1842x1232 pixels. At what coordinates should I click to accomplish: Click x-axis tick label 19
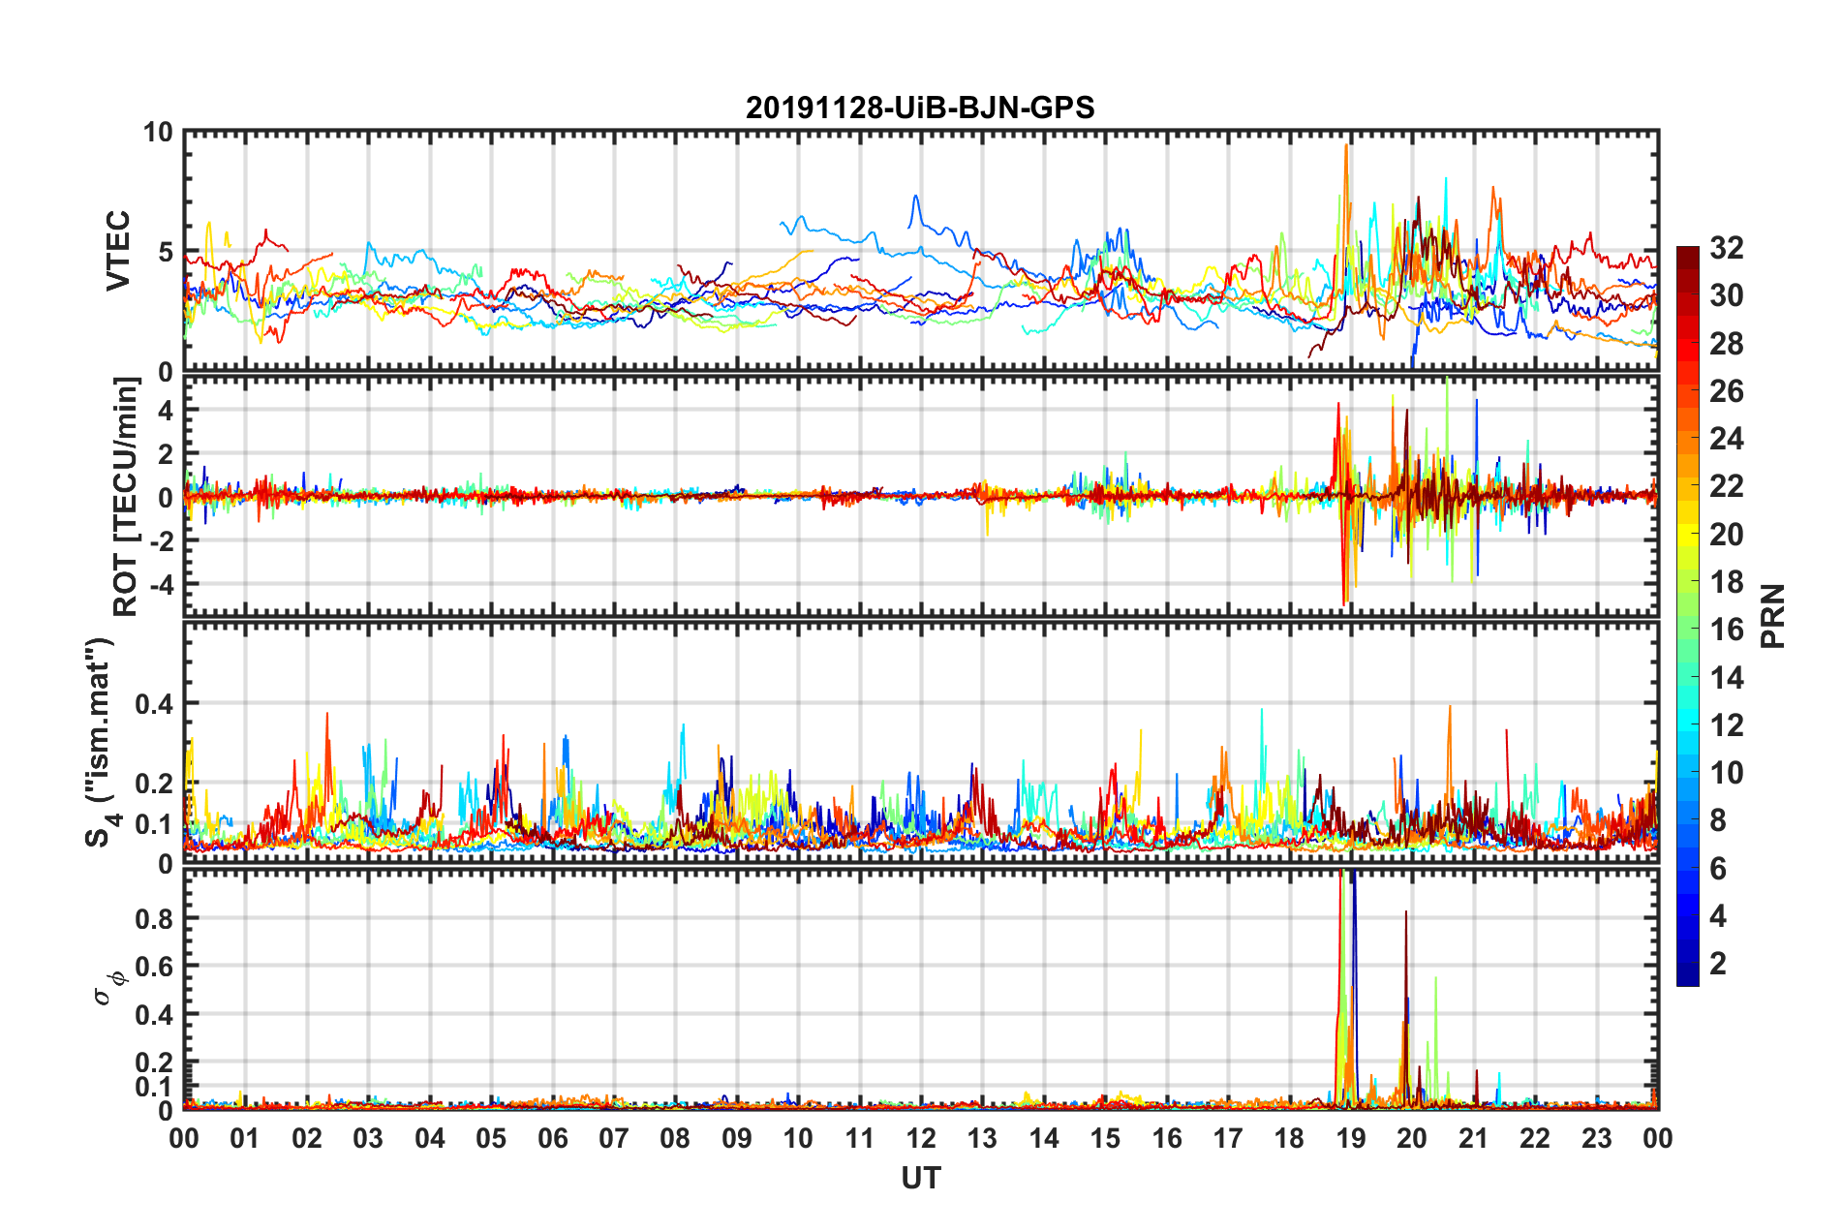[x=1351, y=1138]
